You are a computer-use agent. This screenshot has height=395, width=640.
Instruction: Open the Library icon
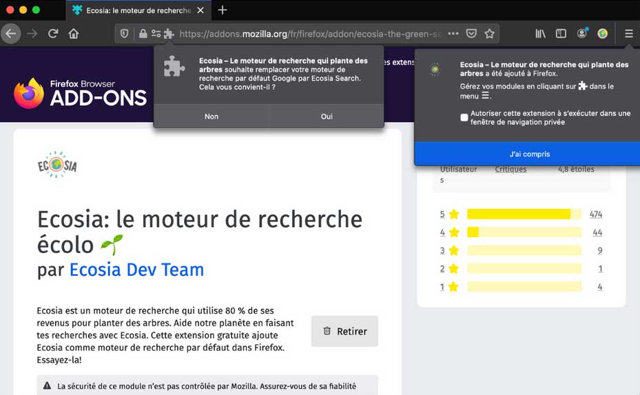(x=540, y=34)
